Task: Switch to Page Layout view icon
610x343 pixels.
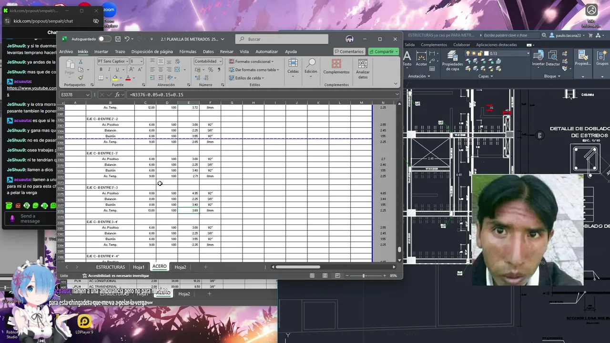Action: 325,275
